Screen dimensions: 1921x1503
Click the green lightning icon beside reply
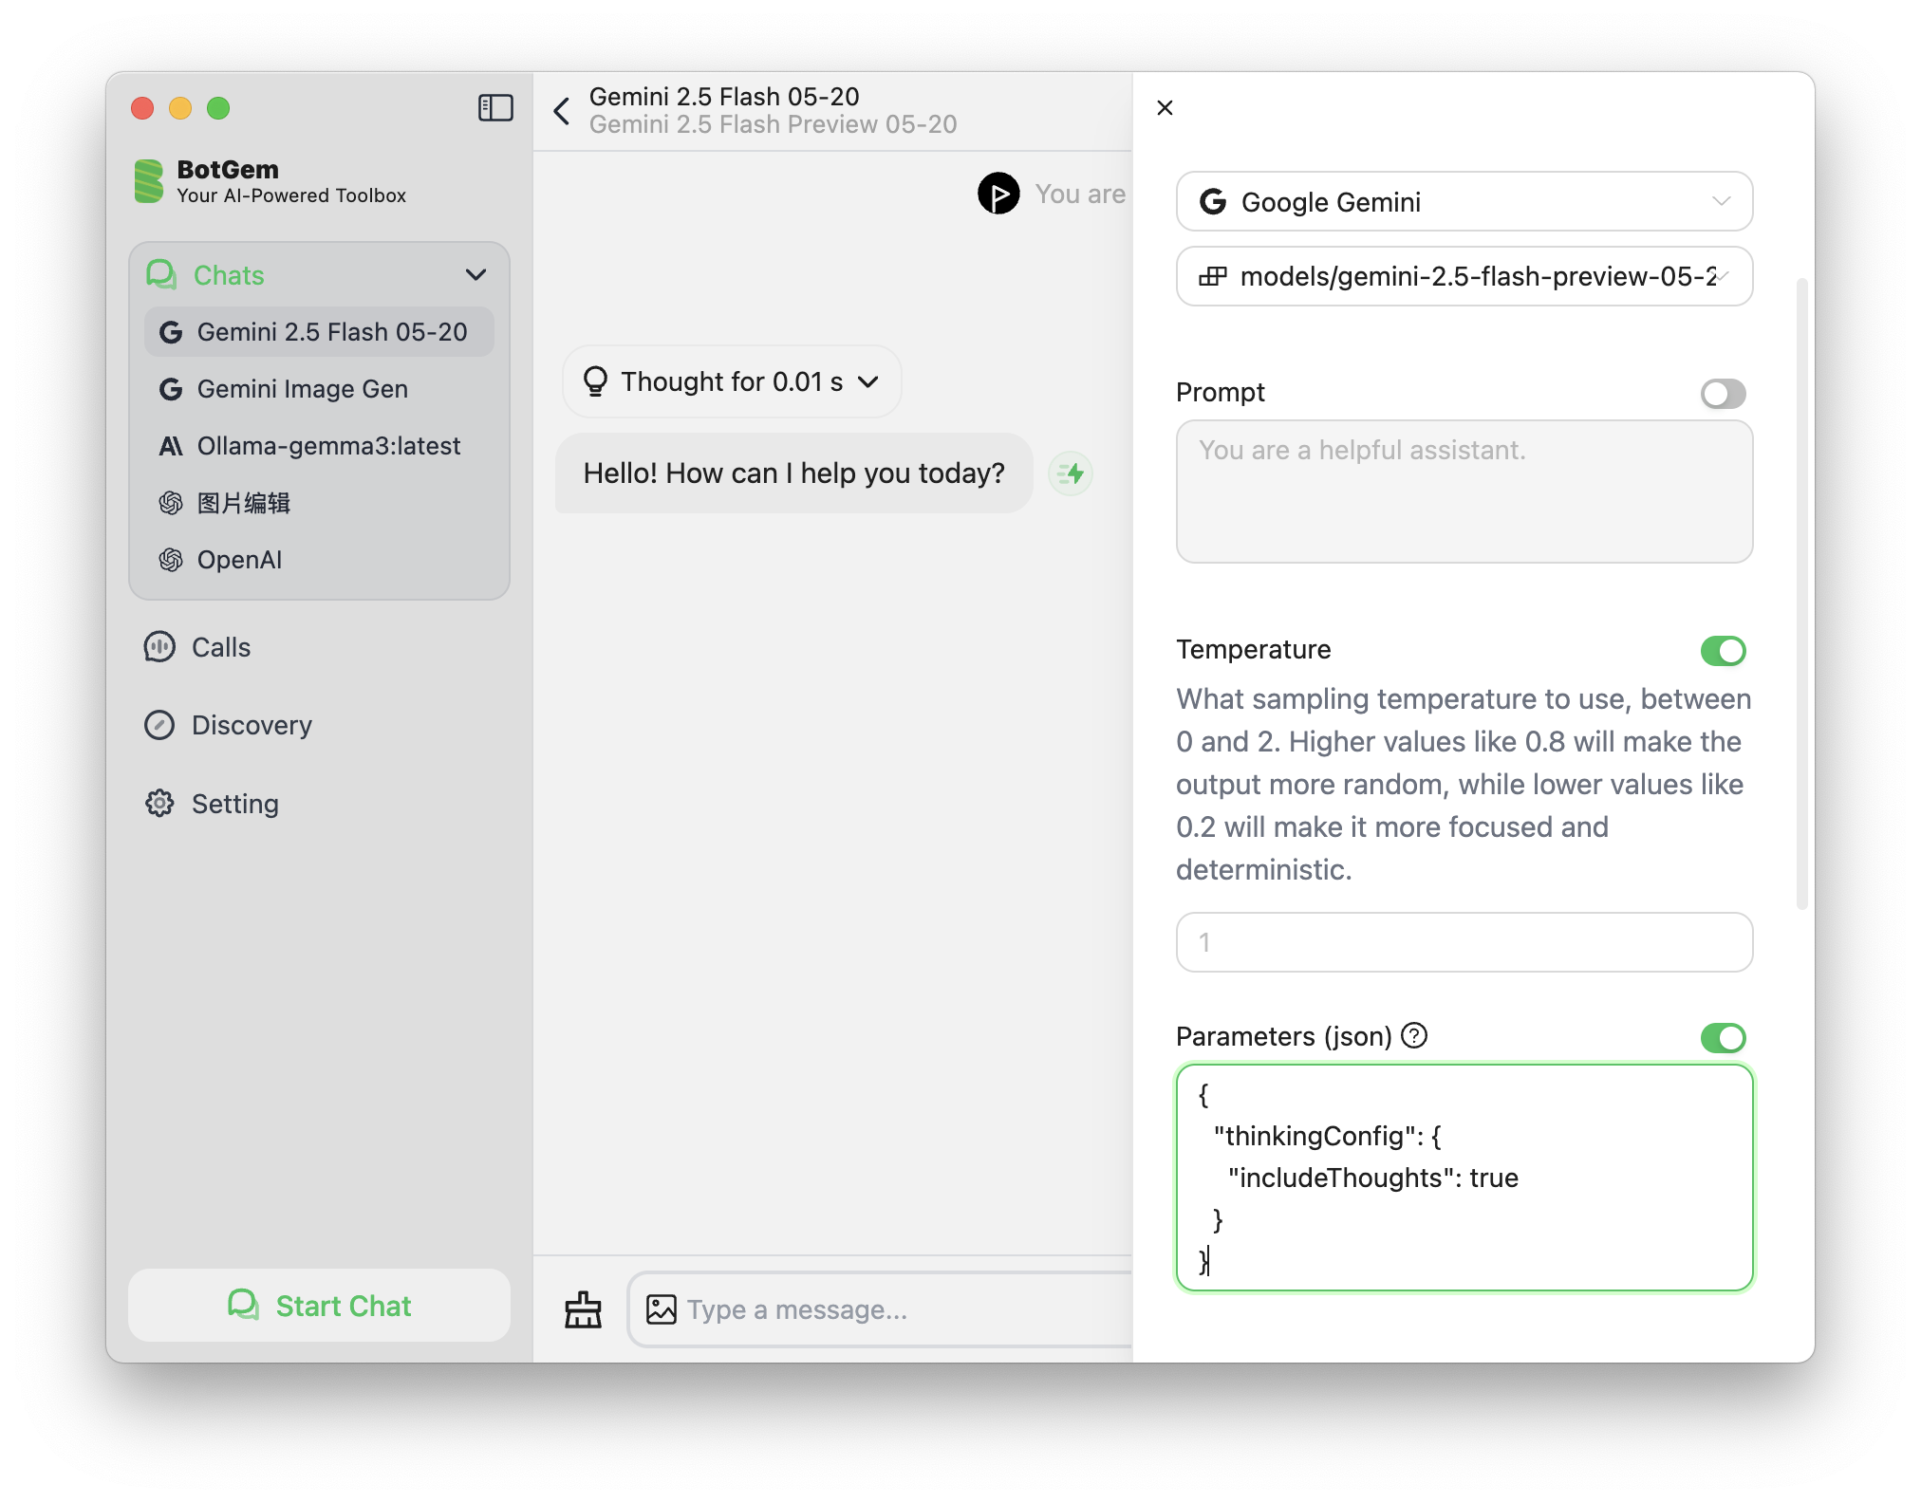(x=1071, y=473)
